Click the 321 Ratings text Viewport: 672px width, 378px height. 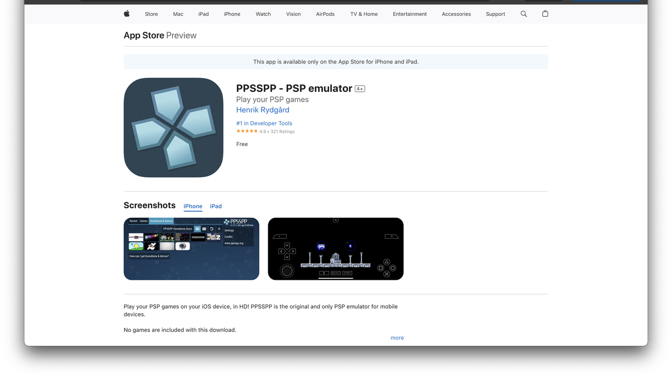(282, 132)
